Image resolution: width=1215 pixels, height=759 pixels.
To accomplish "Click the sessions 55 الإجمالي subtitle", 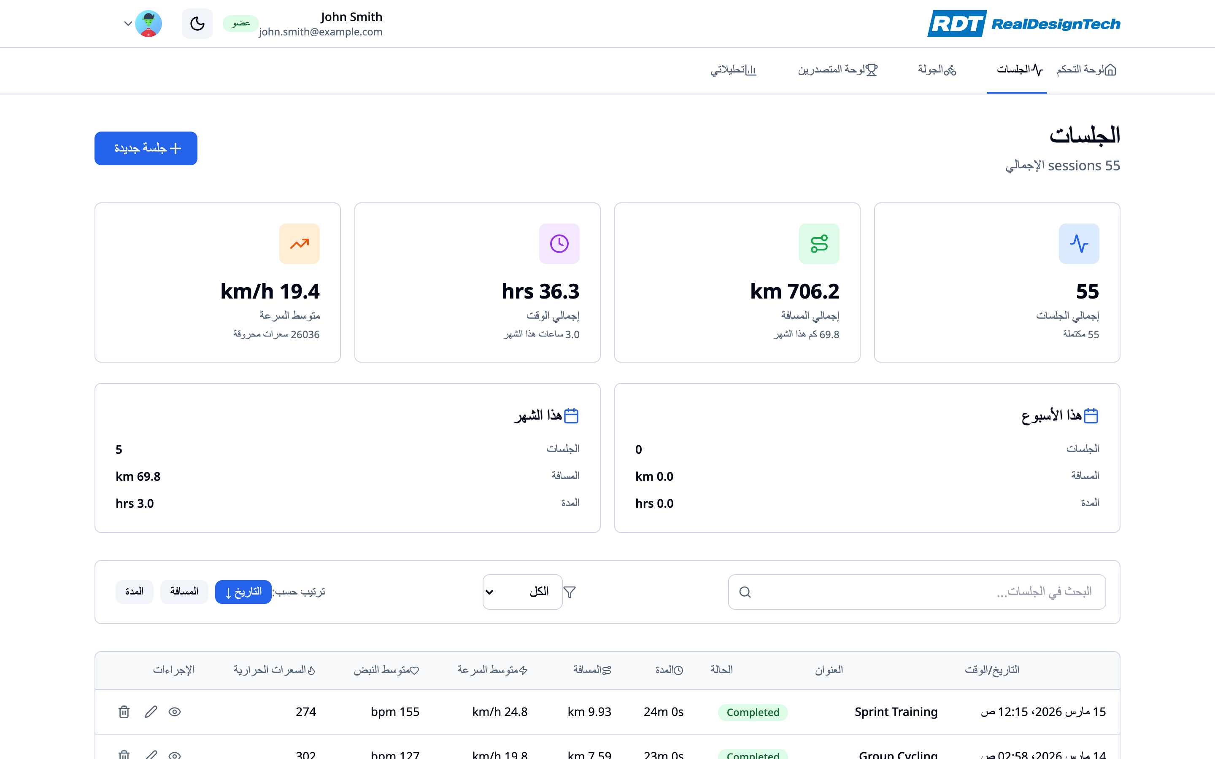I will 1063,166.
